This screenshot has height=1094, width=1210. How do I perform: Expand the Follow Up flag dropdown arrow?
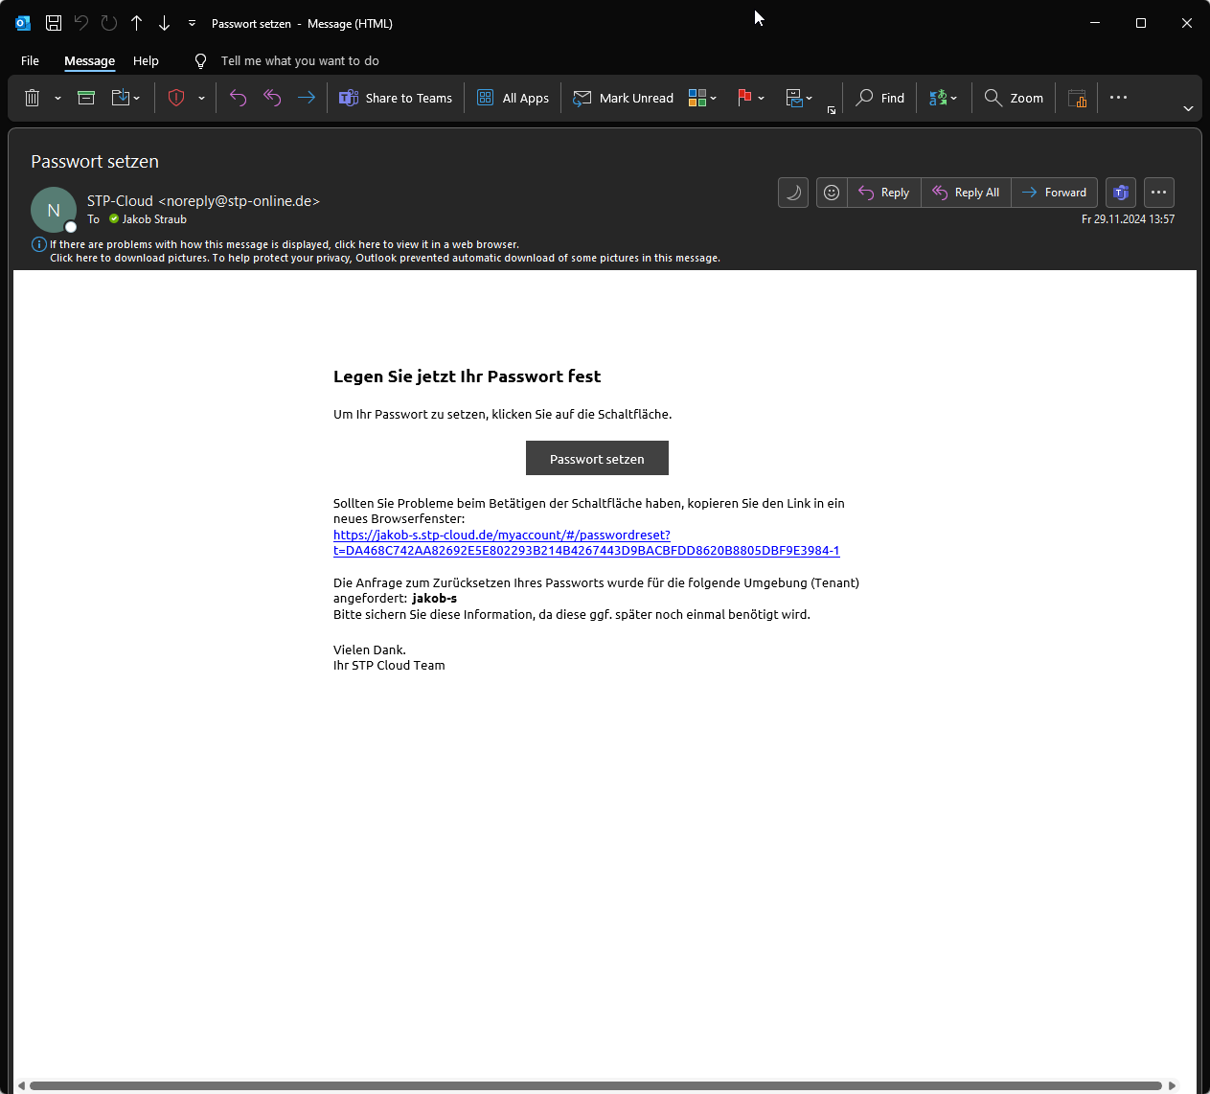click(x=761, y=98)
